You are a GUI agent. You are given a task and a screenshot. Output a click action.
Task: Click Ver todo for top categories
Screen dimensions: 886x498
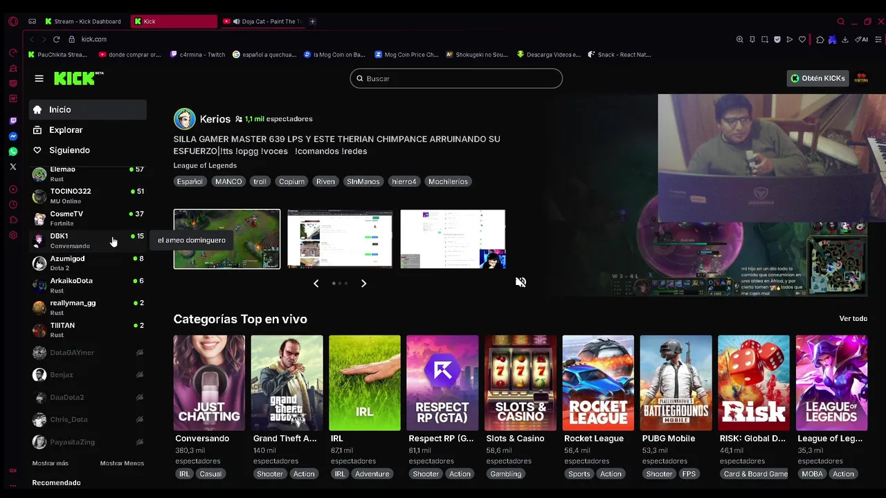[853, 319]
